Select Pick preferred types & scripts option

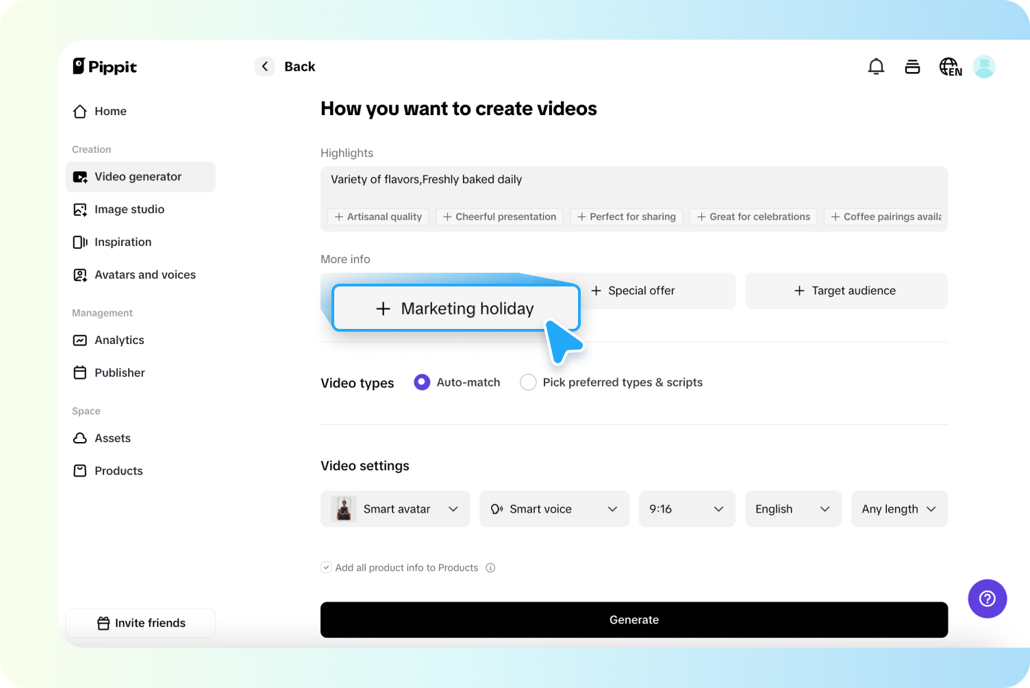pyautogui.click(x=528, y=382)
